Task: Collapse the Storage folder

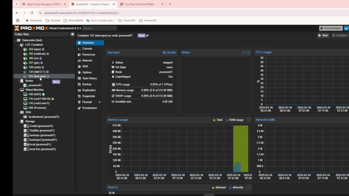Action: (19, 121)
